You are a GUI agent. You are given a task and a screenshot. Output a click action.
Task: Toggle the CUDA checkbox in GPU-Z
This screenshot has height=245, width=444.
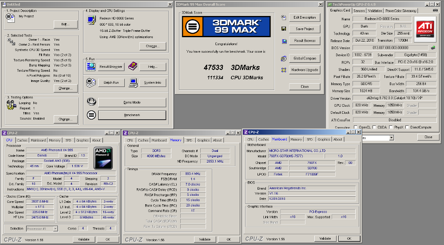click(x=374, y=127)
